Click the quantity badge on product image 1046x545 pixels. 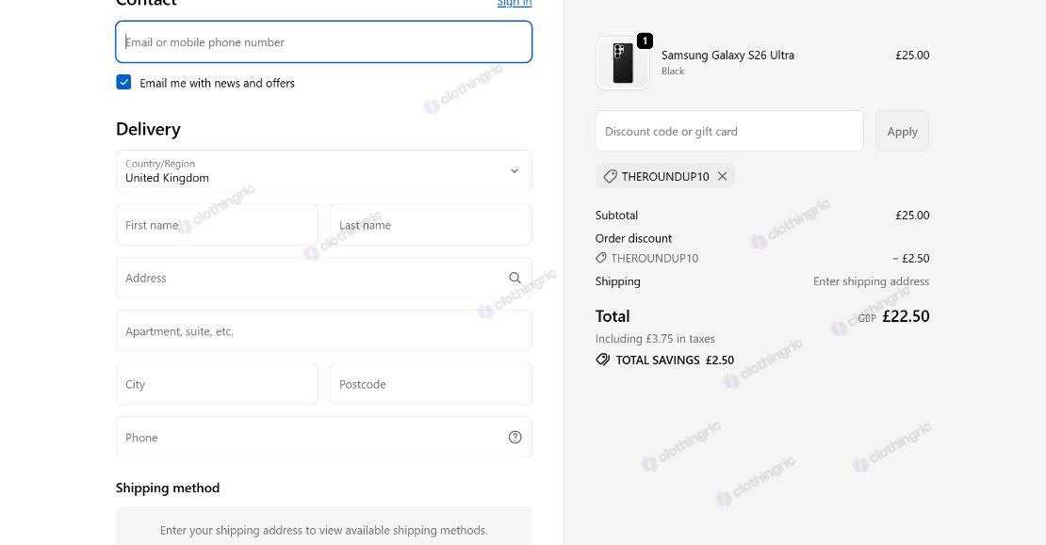pos(645,40)
